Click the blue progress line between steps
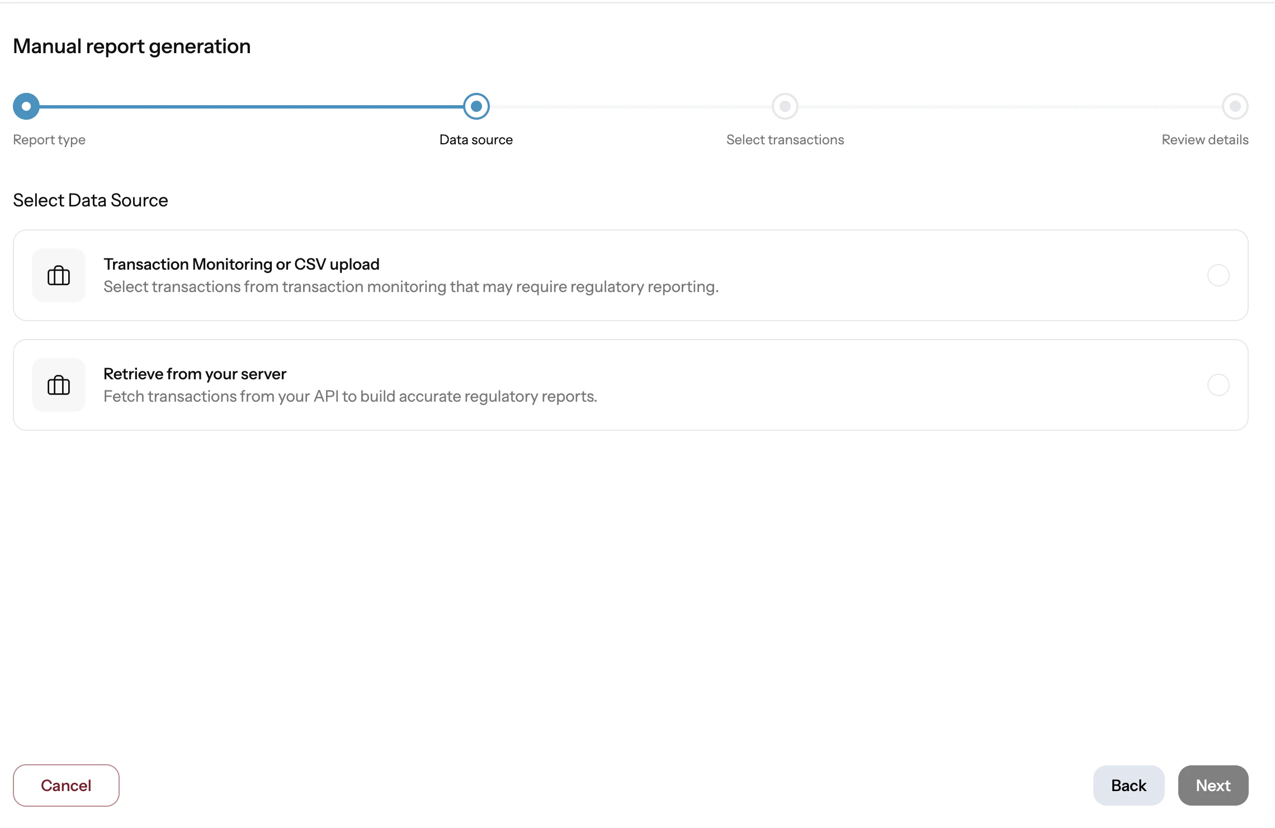 252,106
